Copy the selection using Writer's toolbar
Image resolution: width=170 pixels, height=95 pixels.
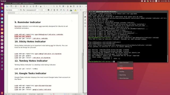point(33,6)
